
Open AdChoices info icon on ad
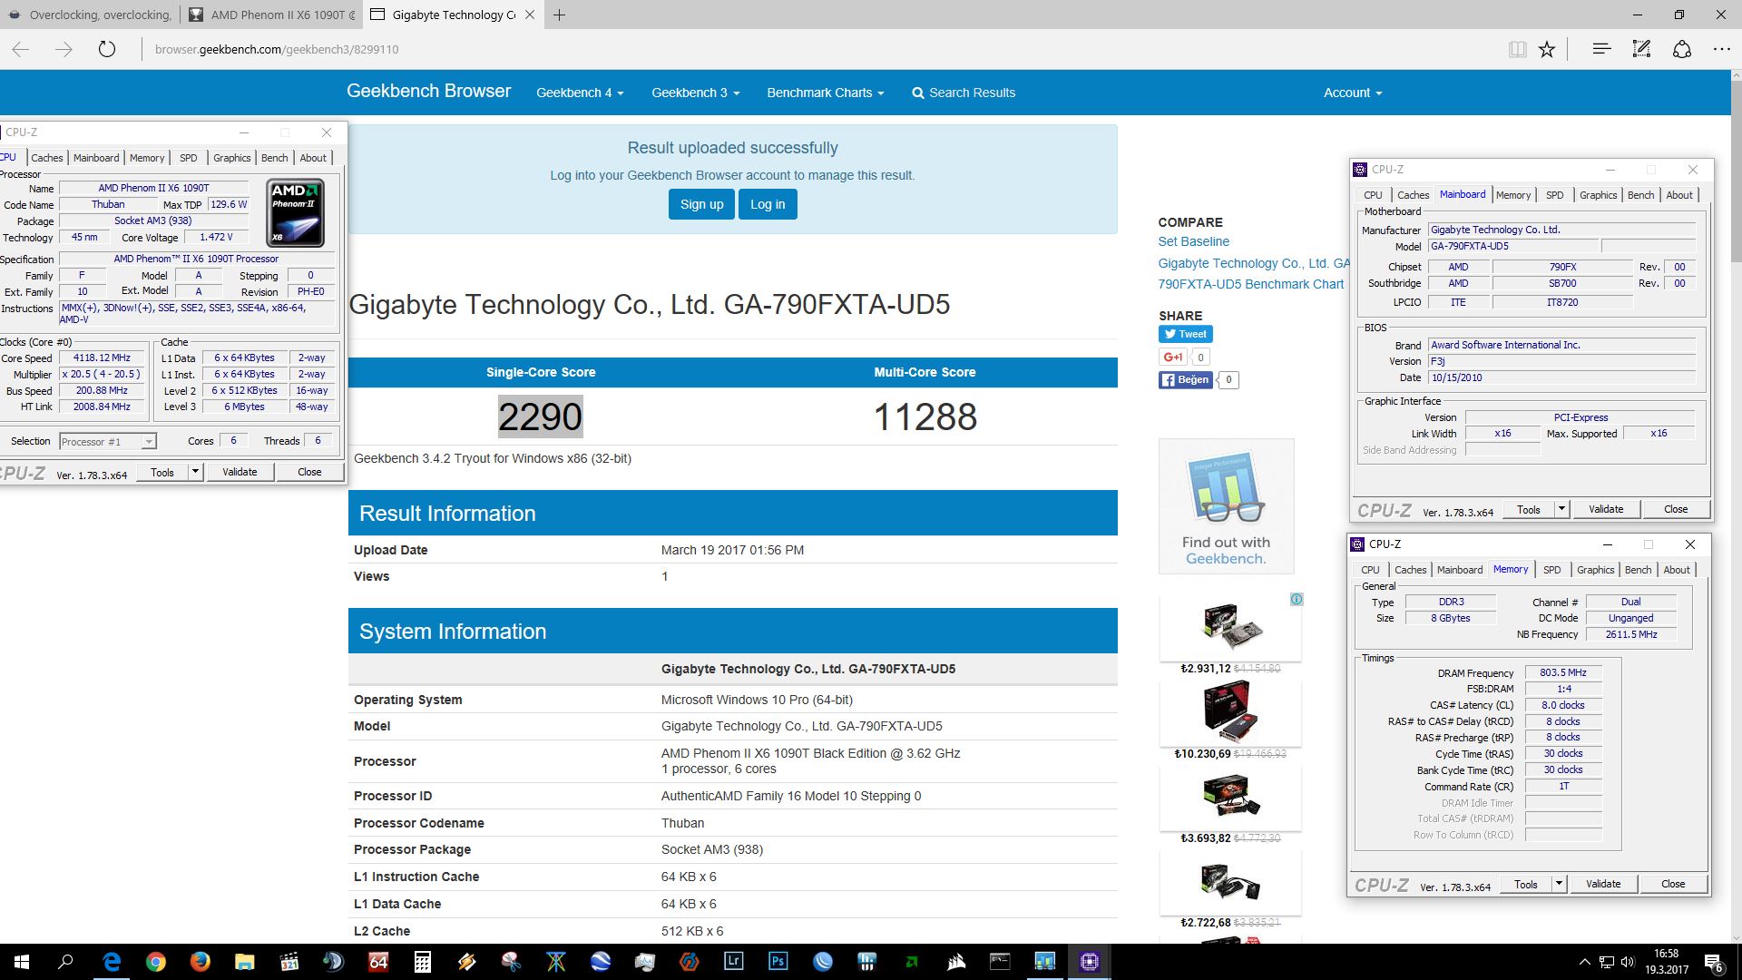pyautogui.click(x=1297, y=599)
